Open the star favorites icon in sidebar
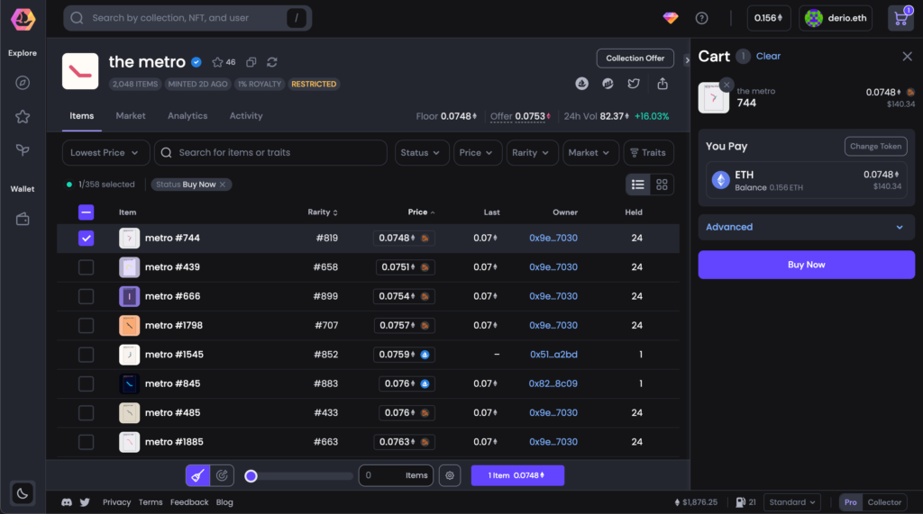Screen dimensions: 923x514 coord(23,116)
